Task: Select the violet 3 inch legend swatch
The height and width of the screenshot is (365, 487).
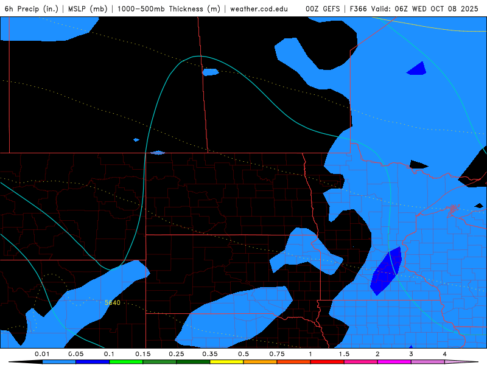Action: 428,362
